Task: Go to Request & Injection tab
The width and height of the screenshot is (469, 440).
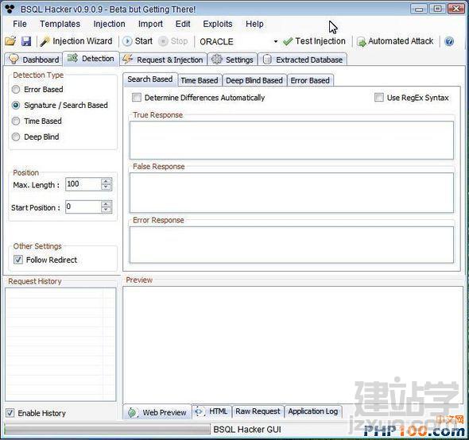Action: tap(163, 60)
